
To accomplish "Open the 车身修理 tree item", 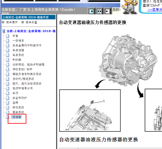I will click(18, 50).
